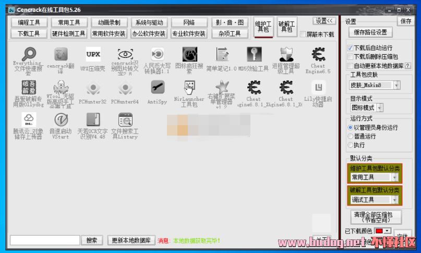Select the 影·音·图 category
The height and width of the screenshot is (253, 421).
point(230,22)
